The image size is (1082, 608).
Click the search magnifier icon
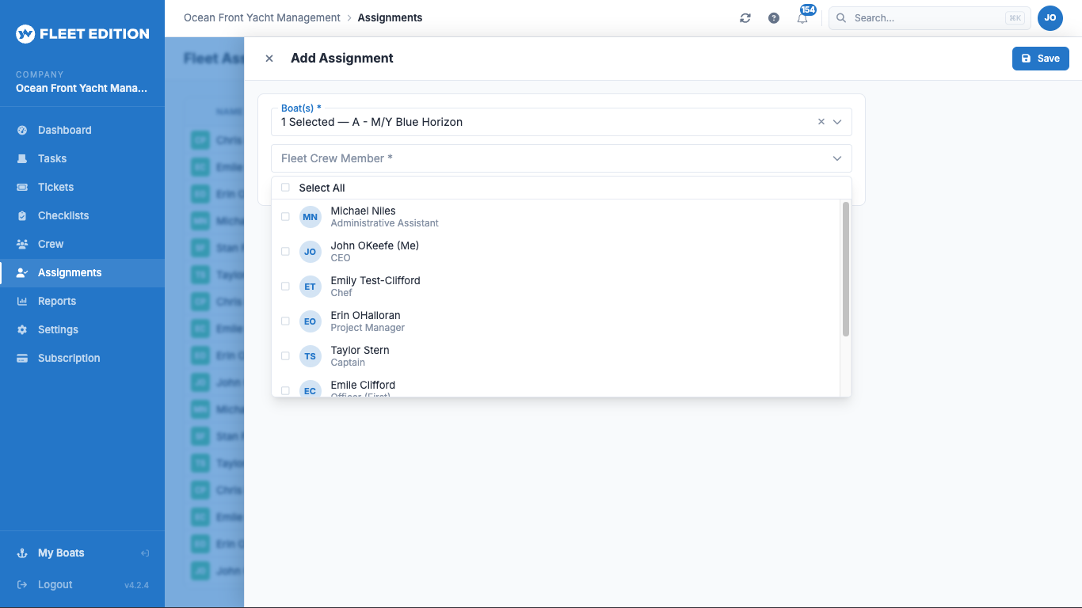coord(841,17)
